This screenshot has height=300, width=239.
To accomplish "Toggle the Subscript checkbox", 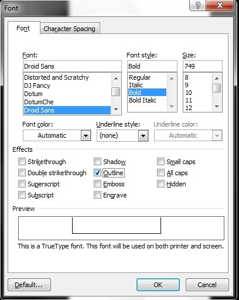I will pos(22,195).
